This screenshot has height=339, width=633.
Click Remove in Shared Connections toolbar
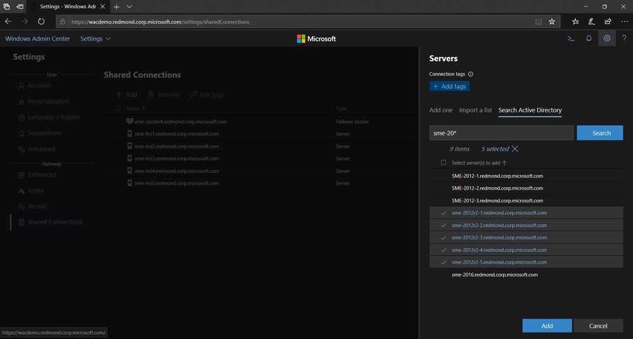click(x=163, y=94)
